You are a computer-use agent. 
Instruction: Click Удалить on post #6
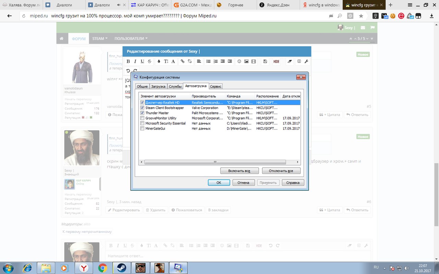pyautogui.click(x=155, y=210)
